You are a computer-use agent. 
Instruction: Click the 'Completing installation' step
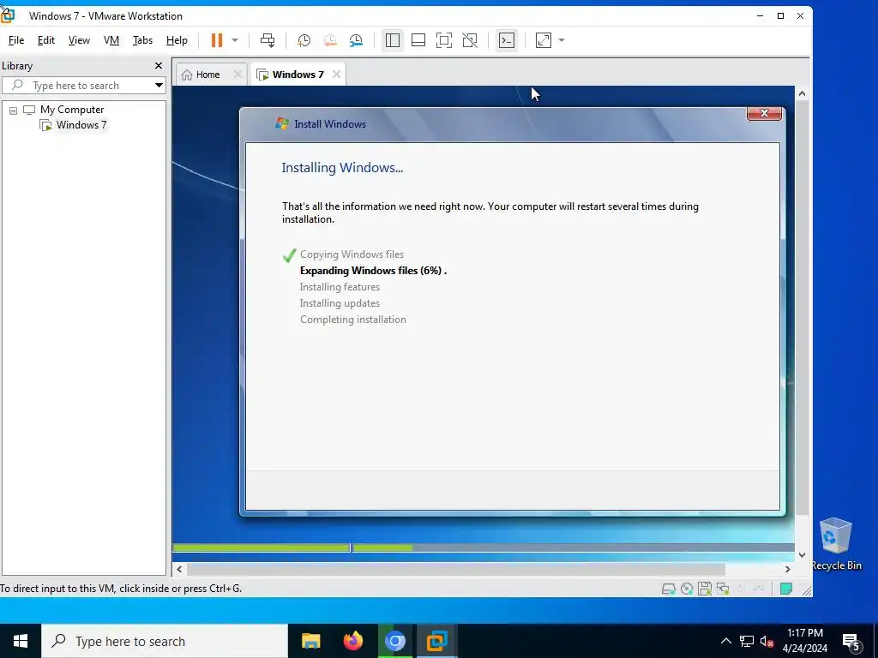352,320
